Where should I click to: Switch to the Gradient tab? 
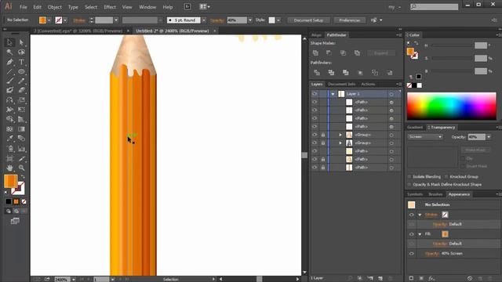415,127
